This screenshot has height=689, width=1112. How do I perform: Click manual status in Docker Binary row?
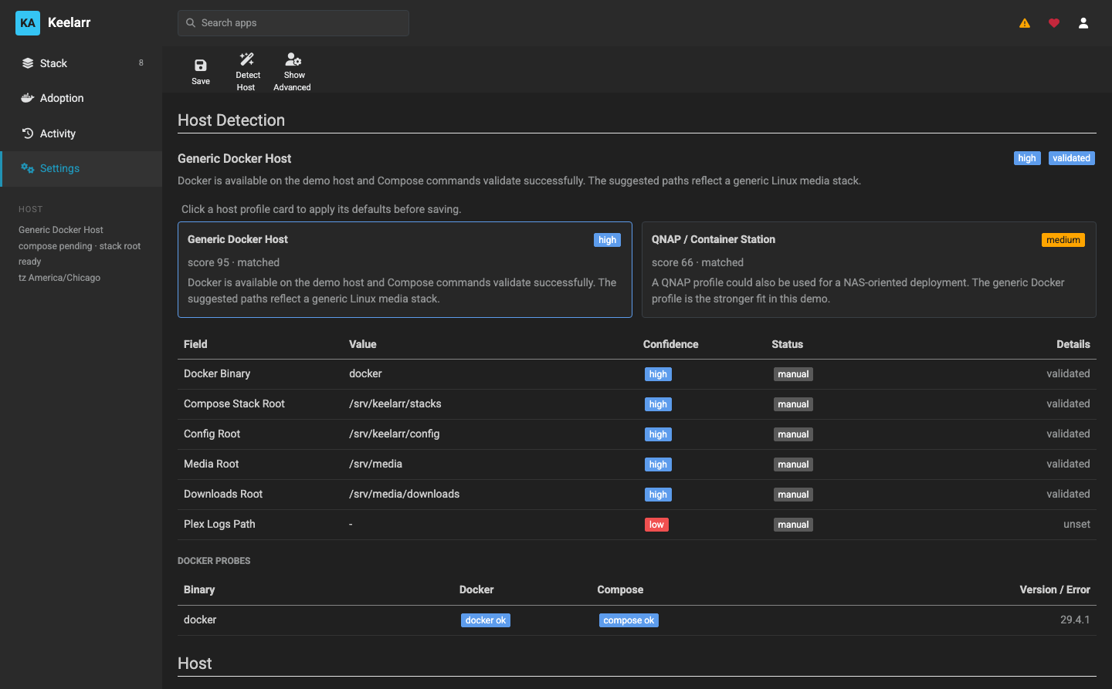793,374
